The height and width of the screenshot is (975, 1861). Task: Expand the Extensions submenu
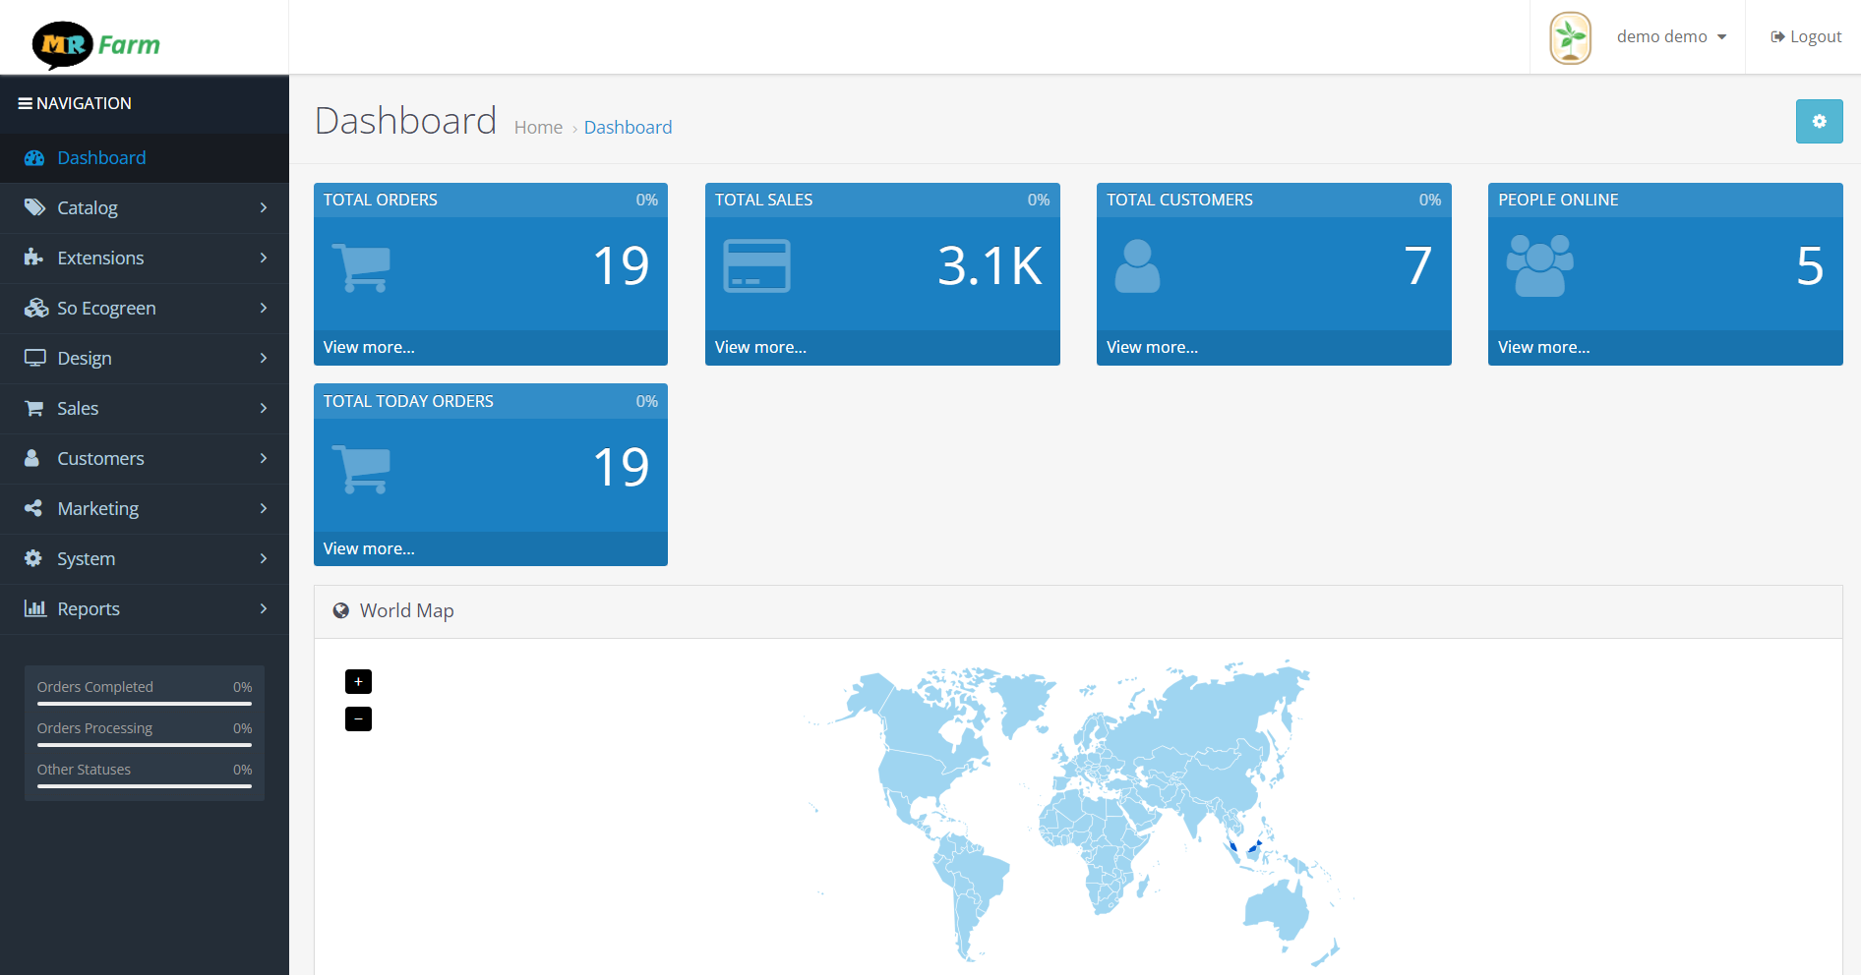(x=145, y=258)
